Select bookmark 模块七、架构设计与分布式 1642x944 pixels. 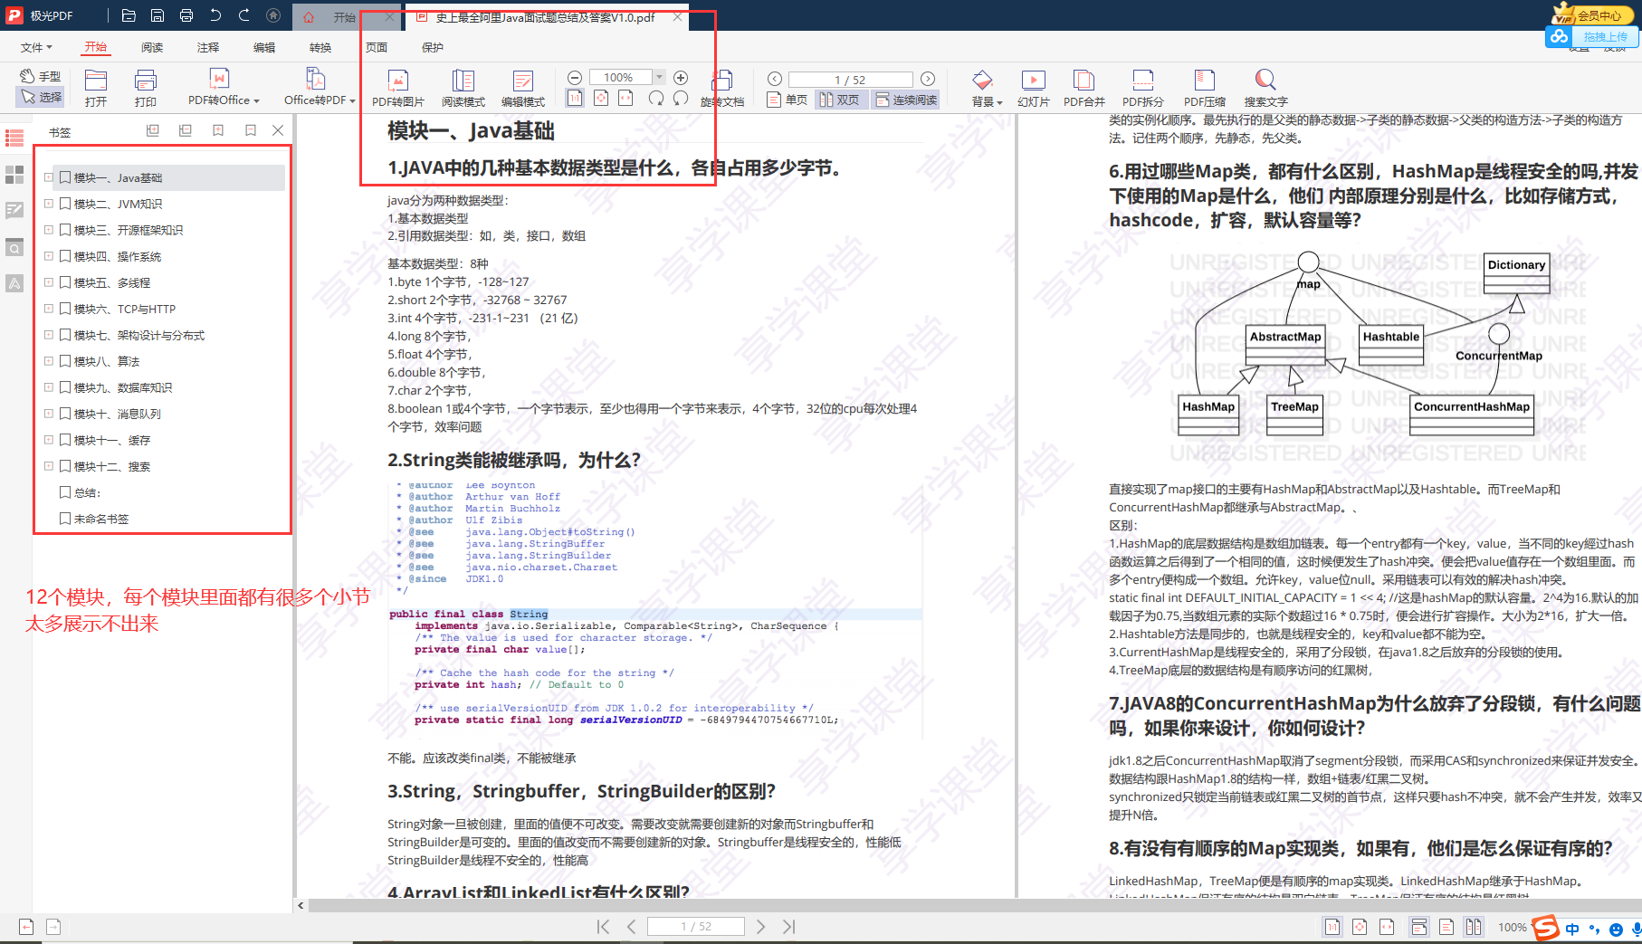139,335
